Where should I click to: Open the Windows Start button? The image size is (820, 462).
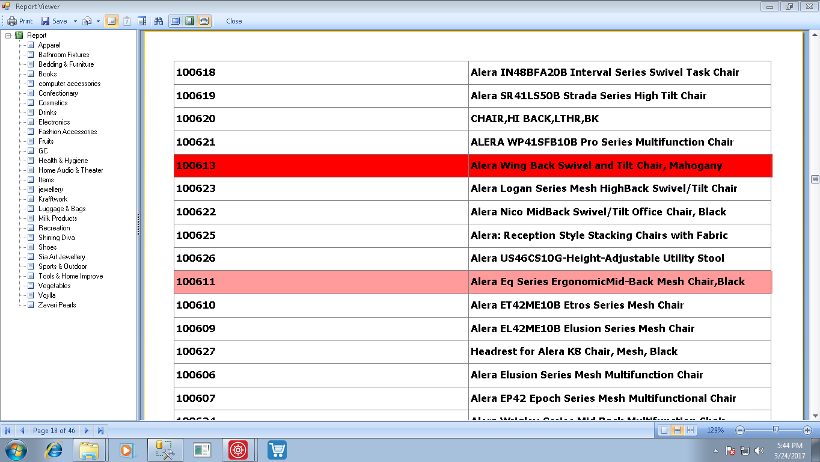click(x=16, y=450)
